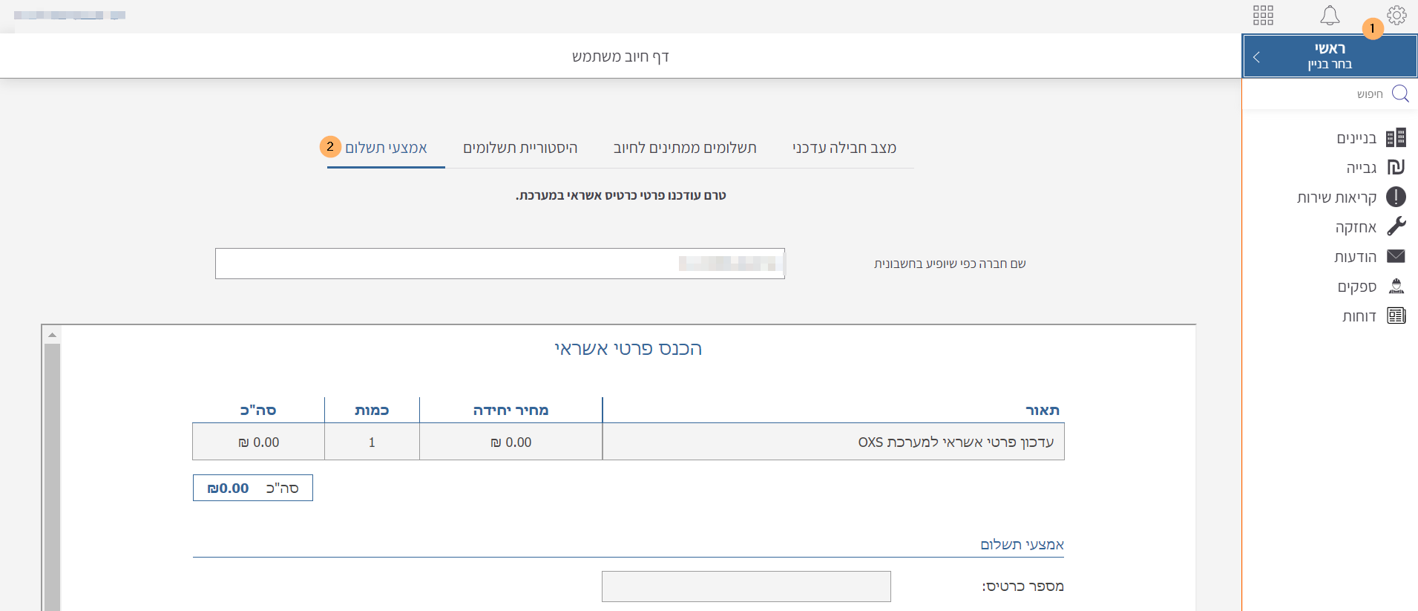
Task: Click the notifications bell icon
Action: pos(1330,16)
